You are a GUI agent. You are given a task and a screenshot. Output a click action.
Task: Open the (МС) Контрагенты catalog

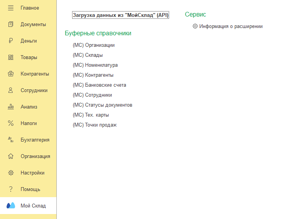(x=93, y=75)
